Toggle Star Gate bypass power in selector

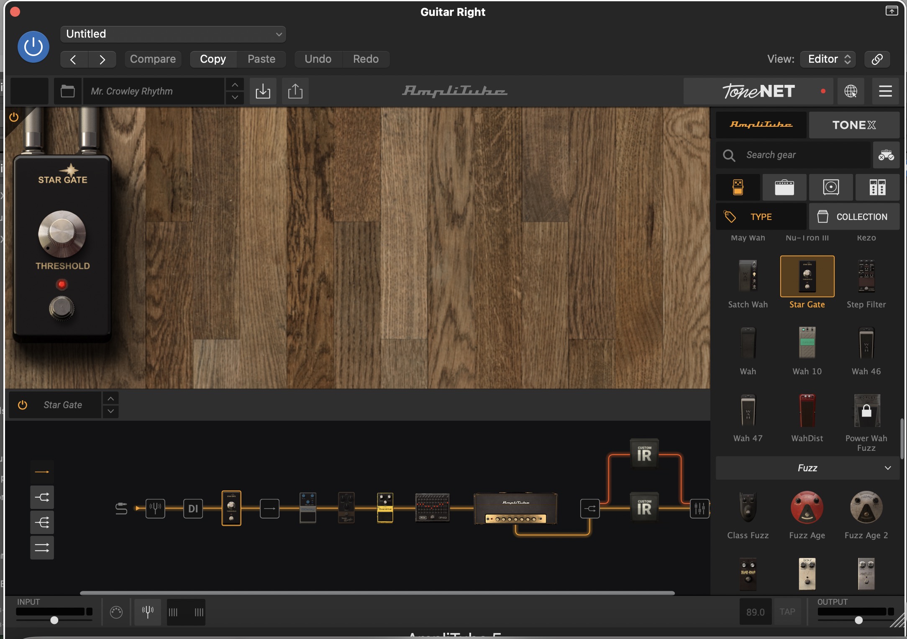pos(23,405)
